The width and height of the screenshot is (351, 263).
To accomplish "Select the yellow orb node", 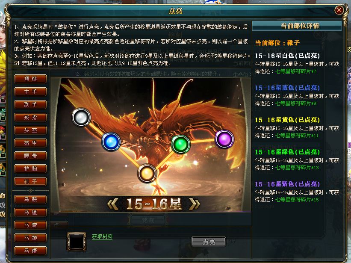I will click(147, 173).
